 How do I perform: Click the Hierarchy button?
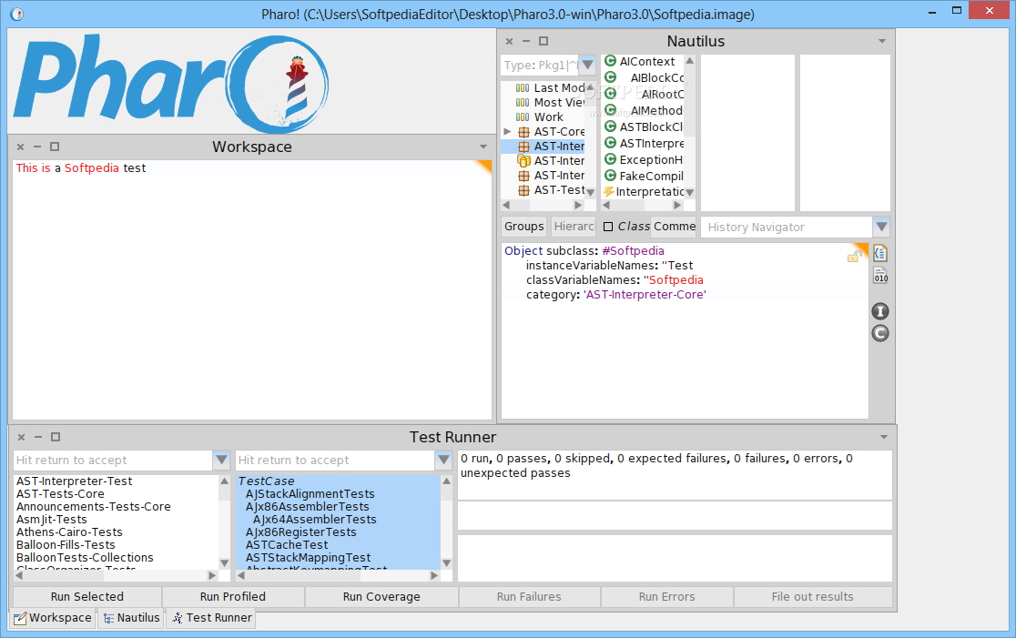(x=574, y=227)
